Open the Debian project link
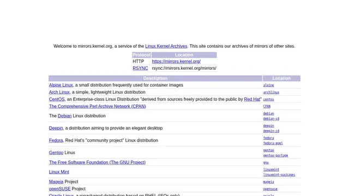Image resolution: width=349 pixels, height=196 pixels. click(x=64, y=116)
